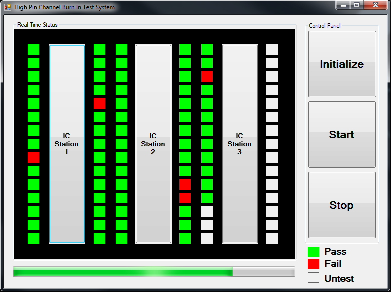This screenshot has height=292, width=391.
Task: Maximize the Burn In Test window
Action: [357, 5]
